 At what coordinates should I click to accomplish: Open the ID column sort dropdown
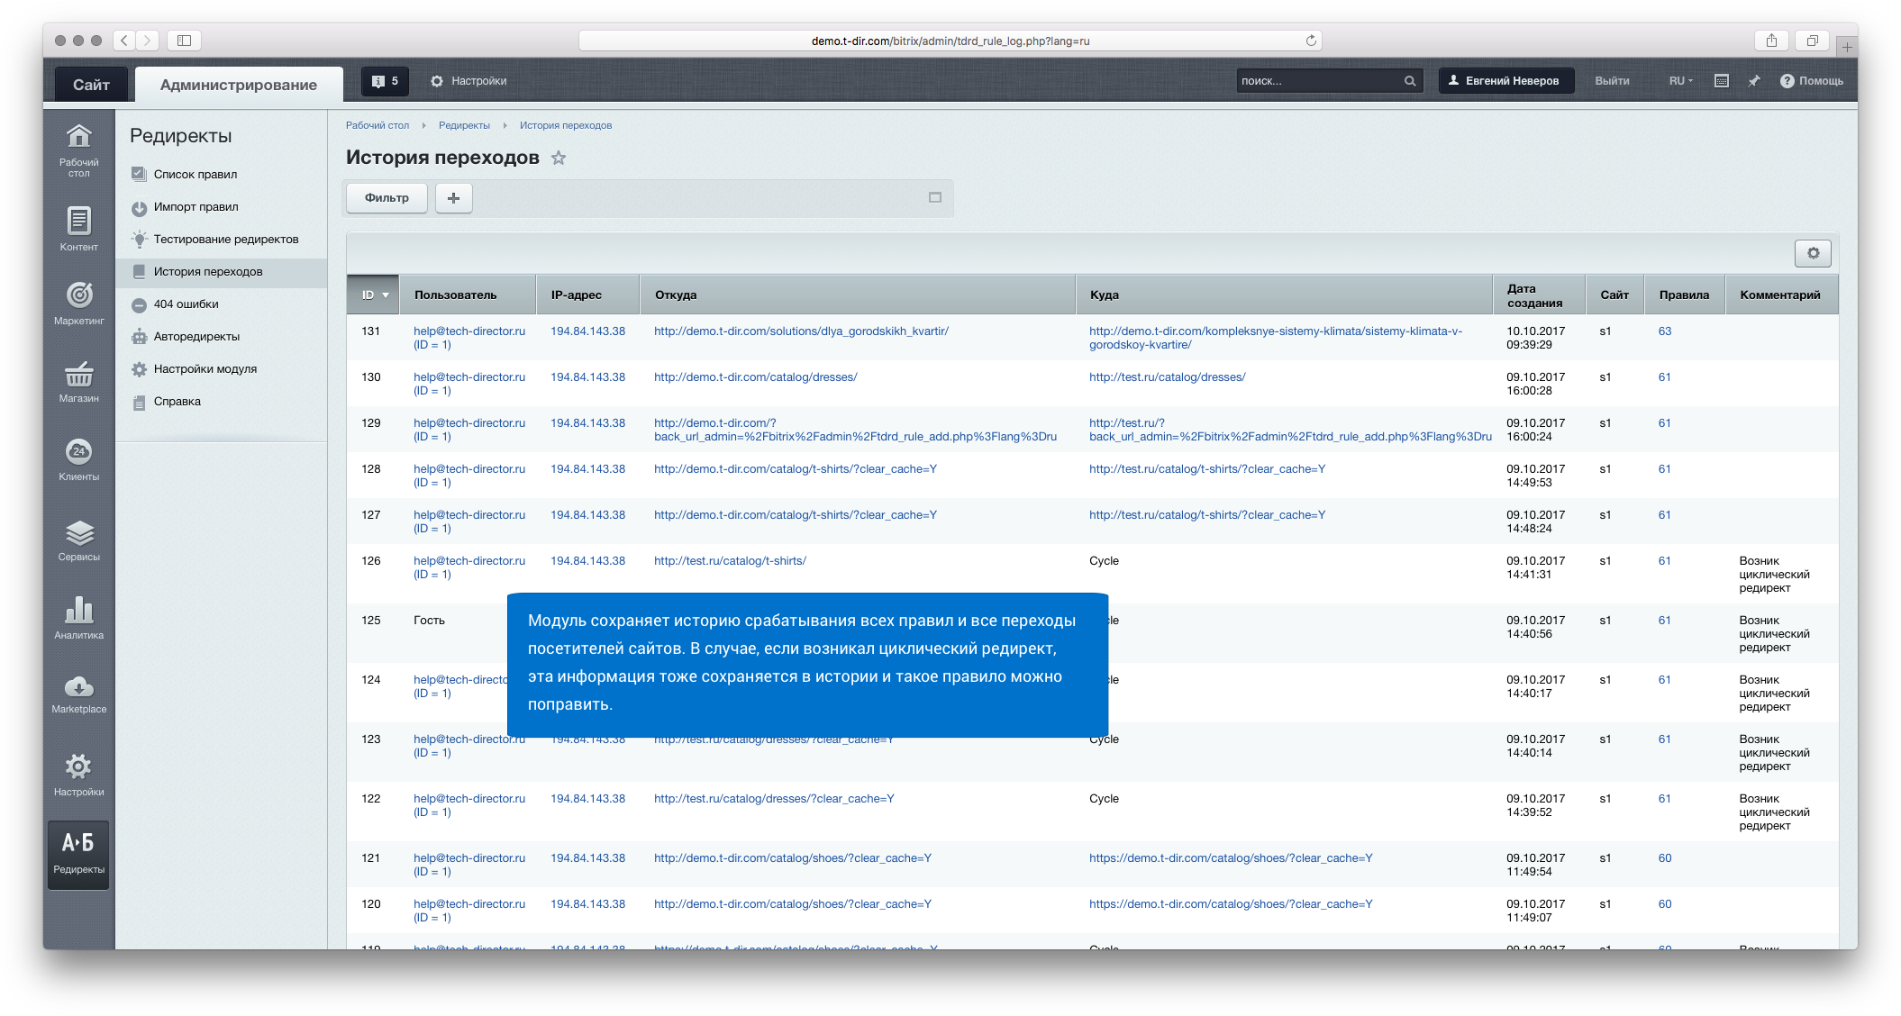coord(384,295)
